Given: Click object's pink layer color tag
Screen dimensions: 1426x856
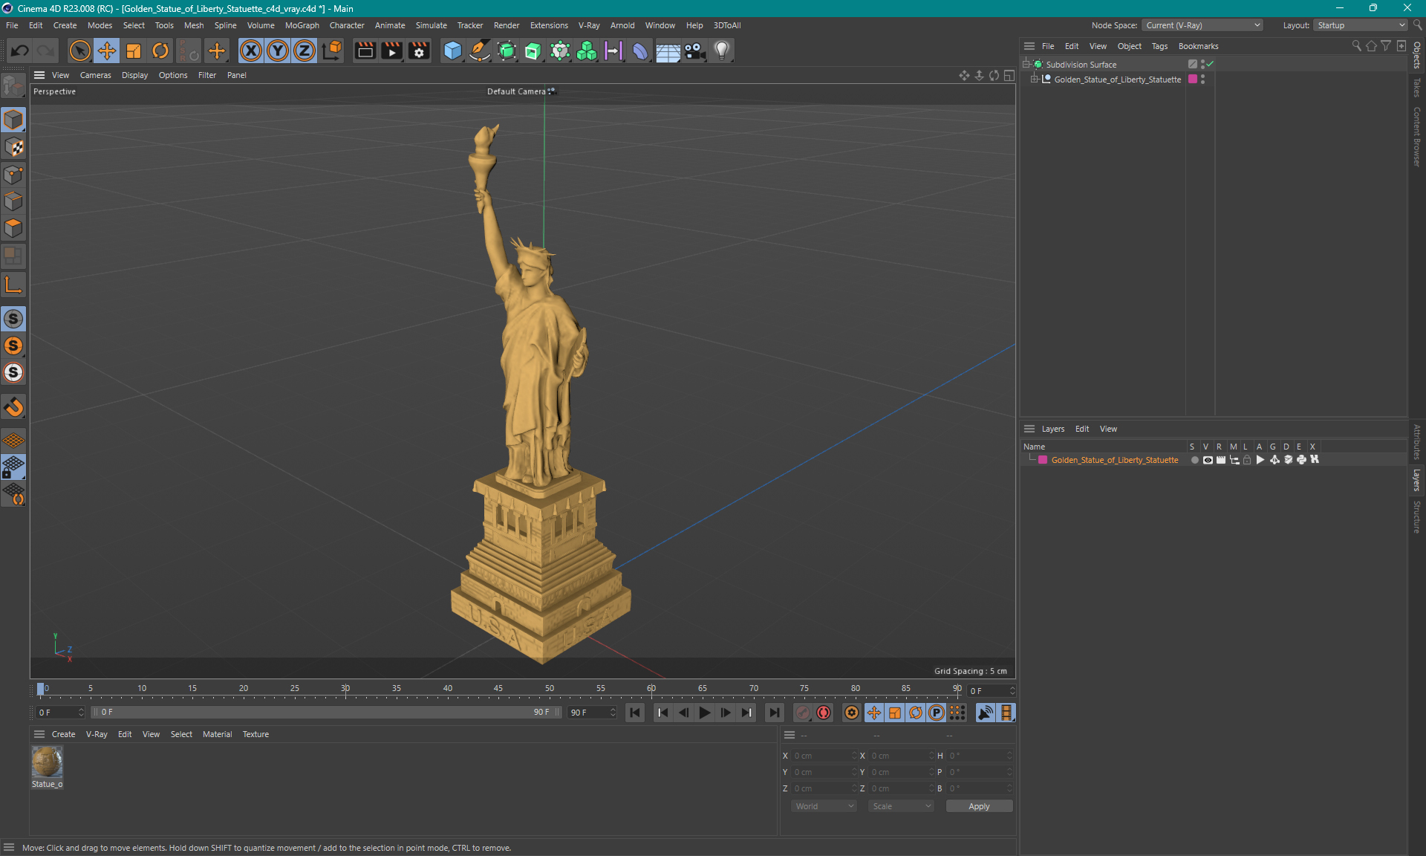Looking at the screenshot, I should [1193, 80].
